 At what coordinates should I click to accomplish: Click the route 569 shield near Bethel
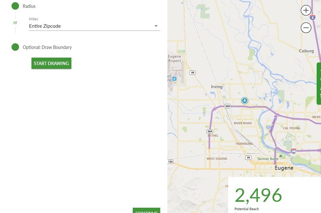(x=210, y=131)
